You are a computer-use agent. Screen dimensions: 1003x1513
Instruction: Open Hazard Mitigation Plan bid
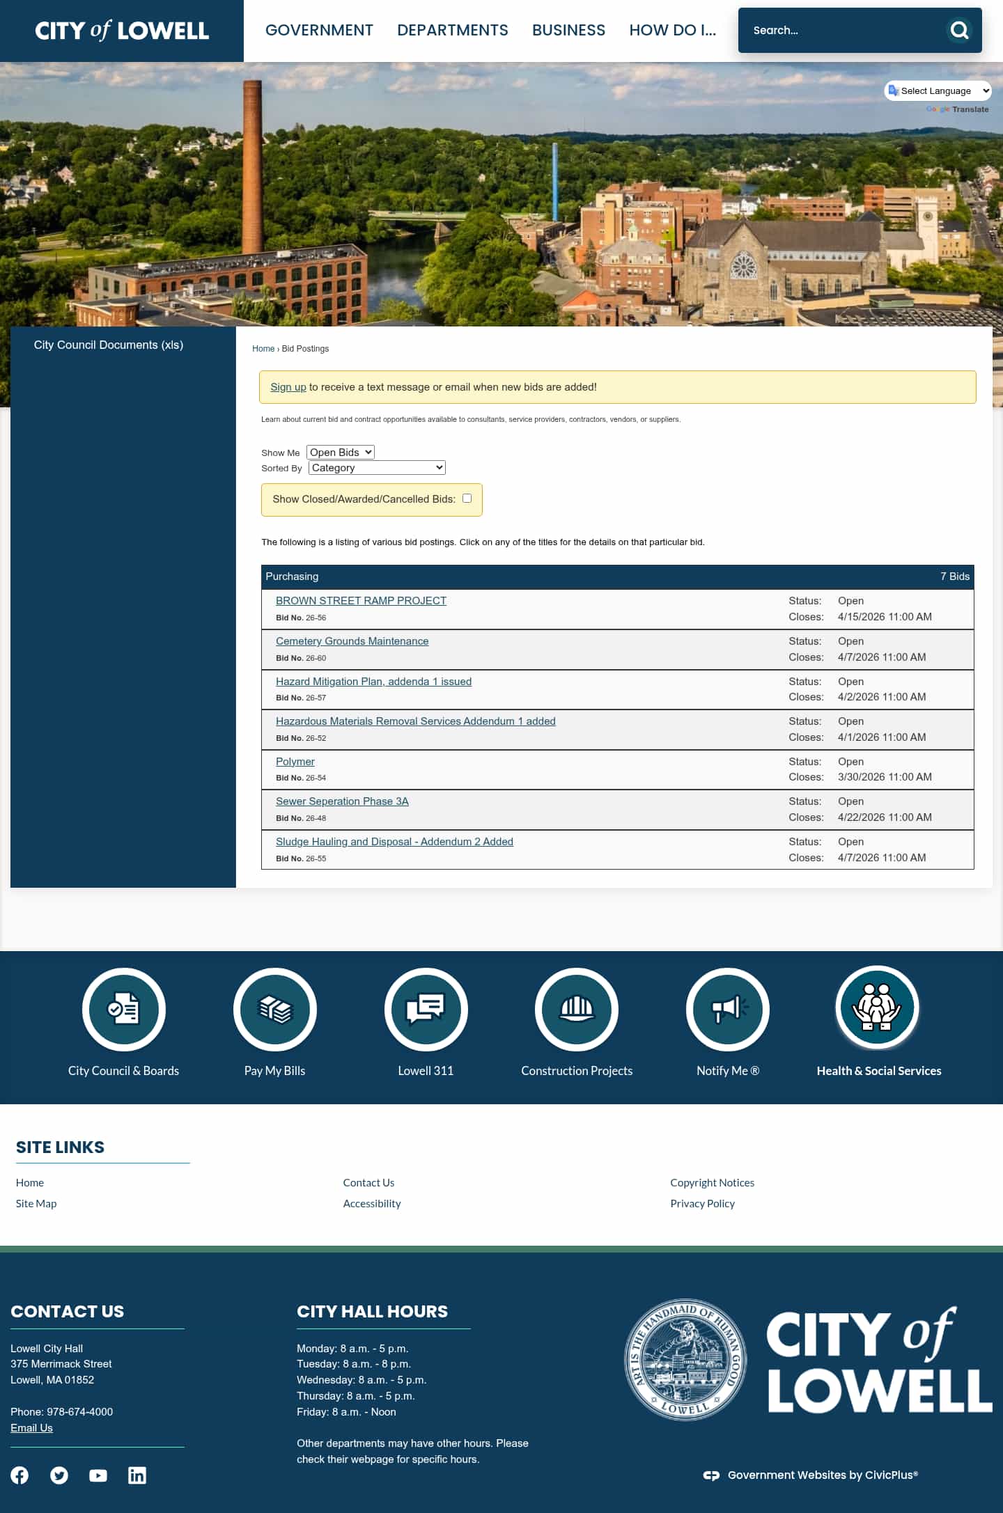[x=373, y=682]
